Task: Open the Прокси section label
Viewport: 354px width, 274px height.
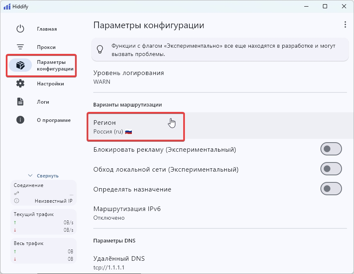Action: (46, 47)
